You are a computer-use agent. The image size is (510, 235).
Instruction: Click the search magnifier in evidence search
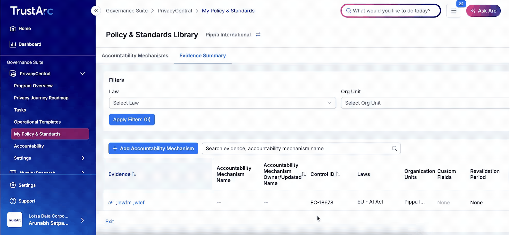pos(394,148)
